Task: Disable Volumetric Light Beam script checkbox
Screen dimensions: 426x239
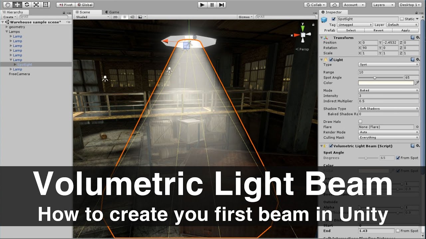Action: point(331,146)
